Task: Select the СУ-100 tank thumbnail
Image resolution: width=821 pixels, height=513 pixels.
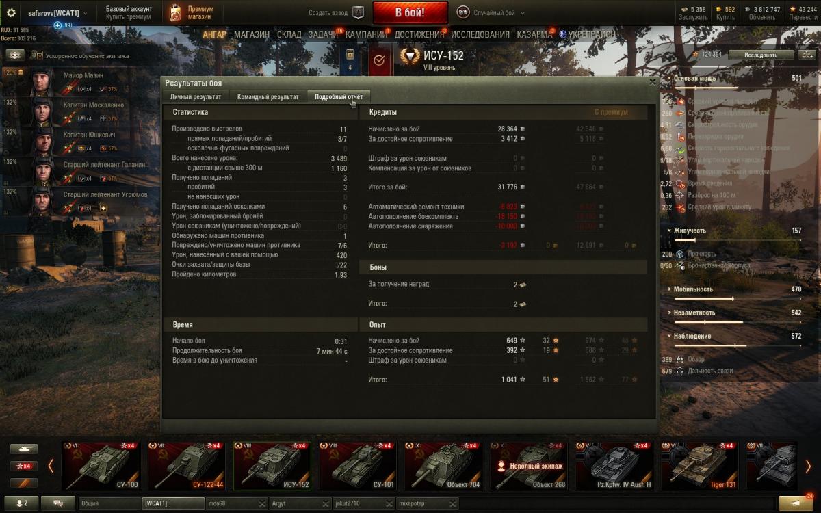Action: (103, 466)
